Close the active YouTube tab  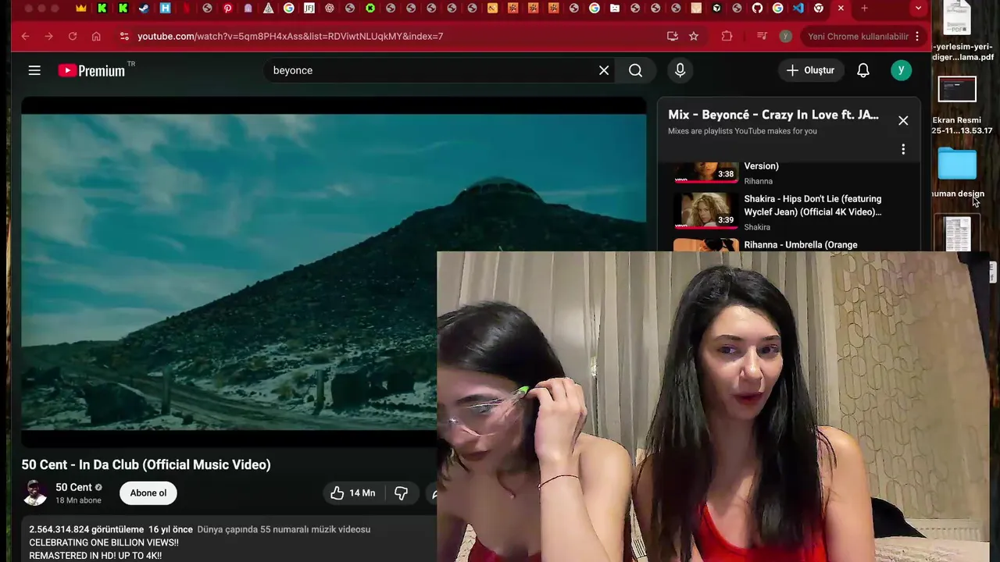[841, 8]
